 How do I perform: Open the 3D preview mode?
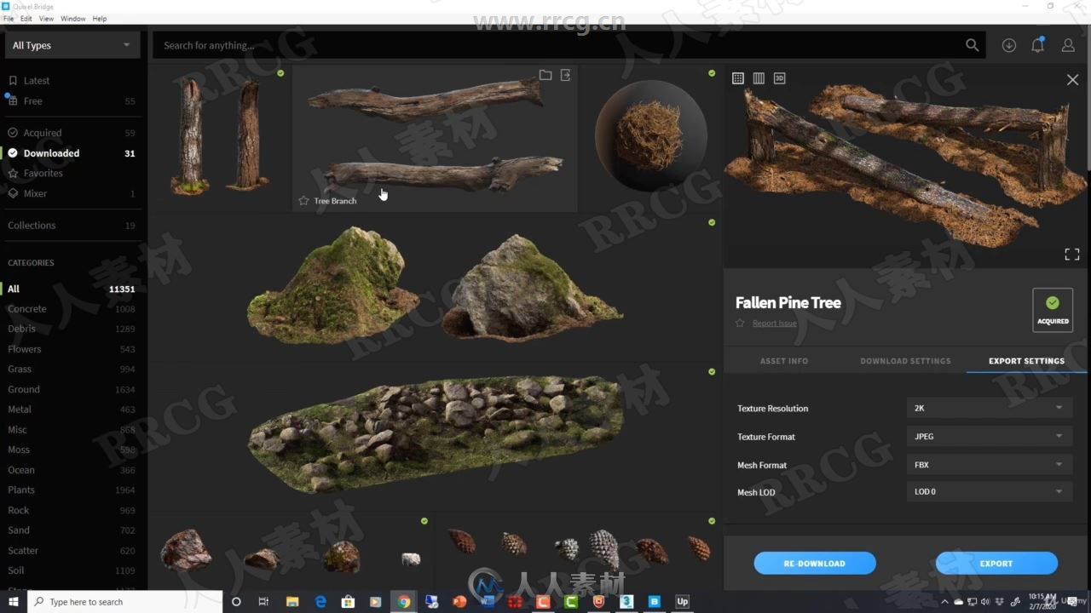tap(779, 78)
